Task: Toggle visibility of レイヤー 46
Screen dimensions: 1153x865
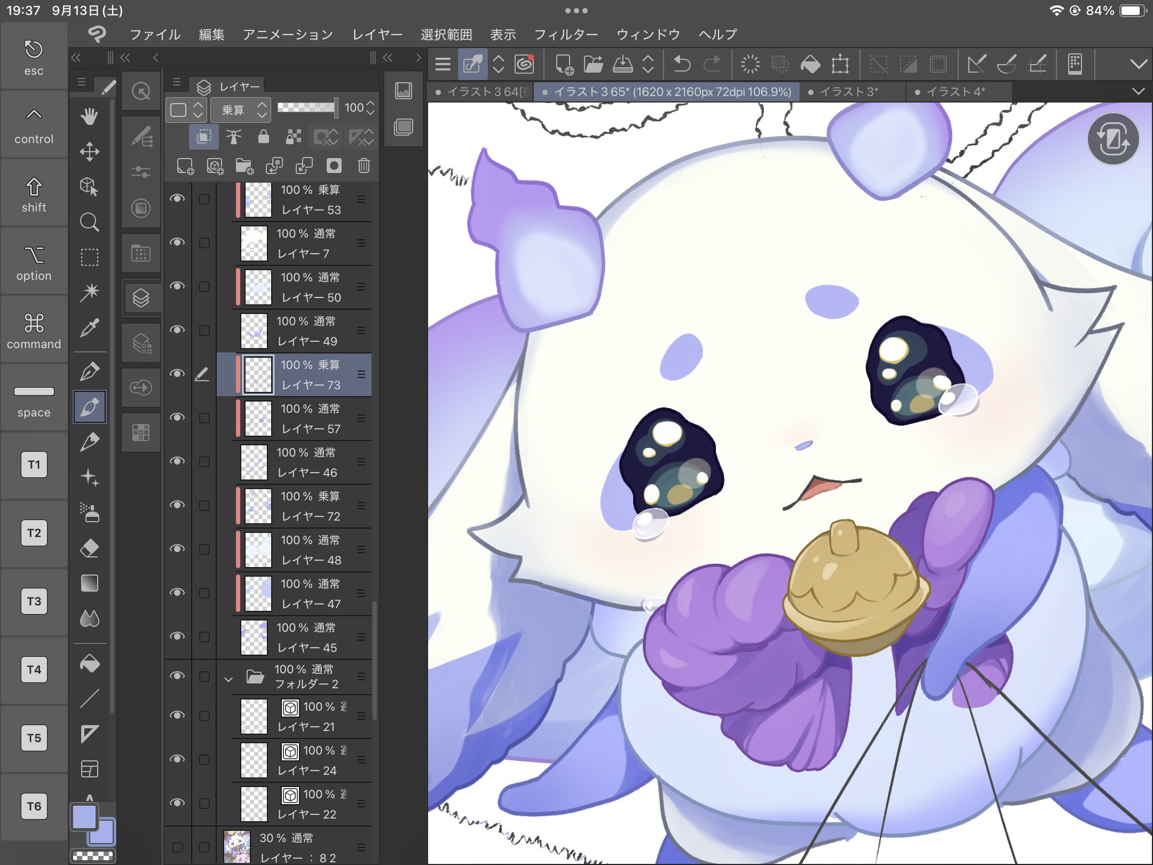Action: coord(177,461)
